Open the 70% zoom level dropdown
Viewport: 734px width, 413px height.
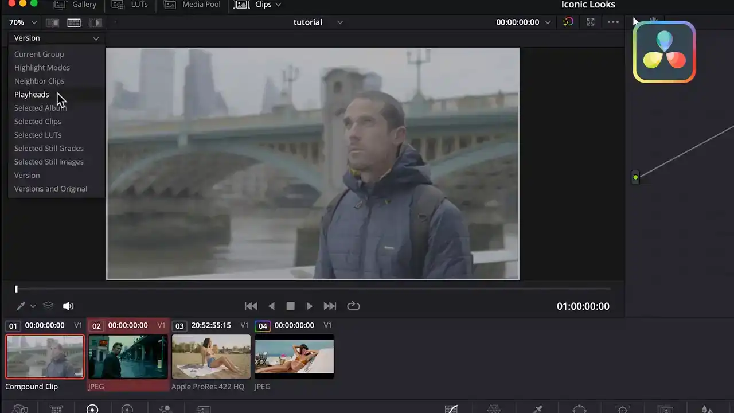[x=23, y=22]
